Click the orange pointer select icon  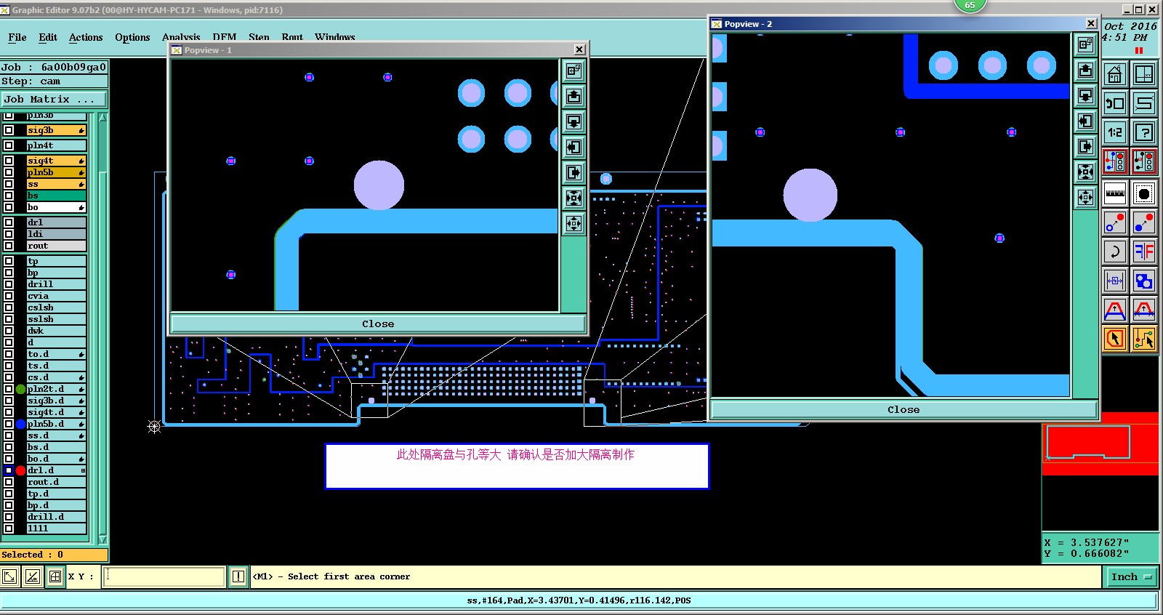[1114, 339]
